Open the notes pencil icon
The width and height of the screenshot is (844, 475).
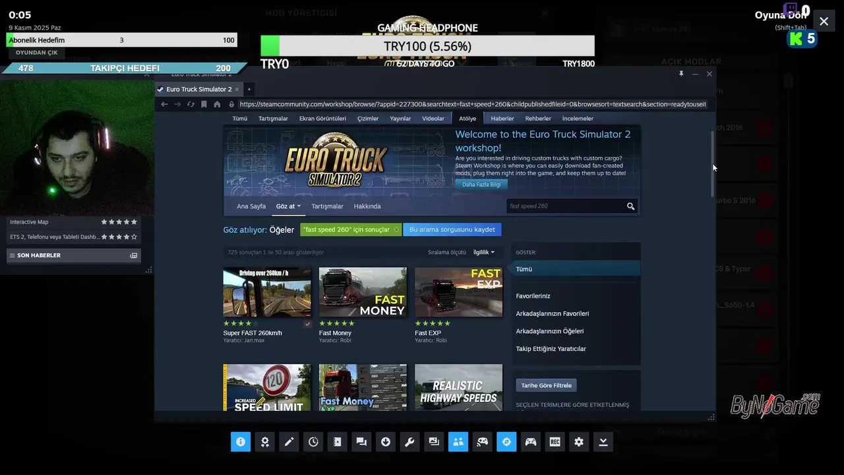click(x=289, y=442)
